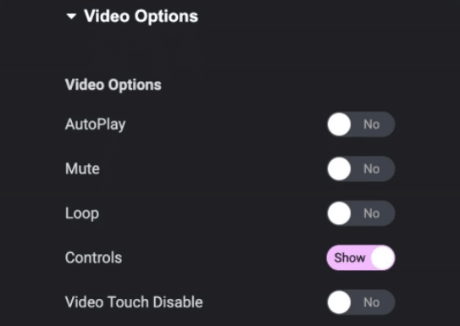Screen dimensions: 460x326
Task: Click the white knob of AutoPlay switch
Action: pos(340,124)
